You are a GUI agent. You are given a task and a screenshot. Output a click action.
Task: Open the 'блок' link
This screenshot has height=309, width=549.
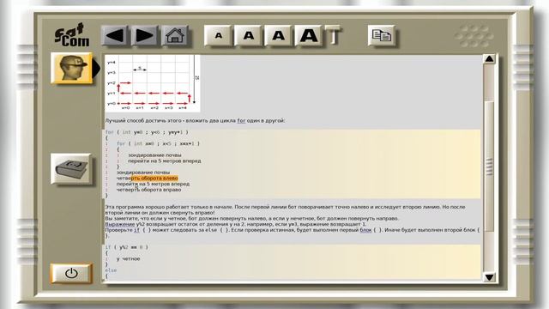click(x=365, y=230)
